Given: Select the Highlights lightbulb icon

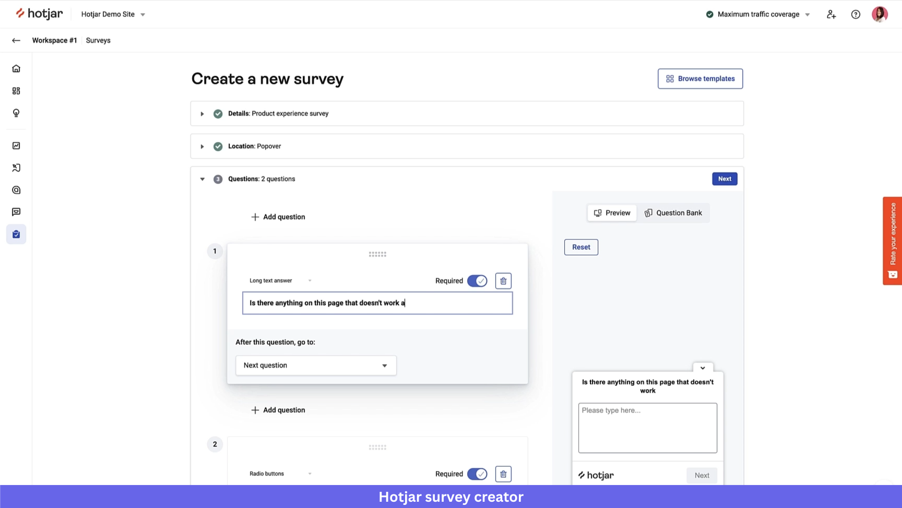Looking at the screenshot, I should 16,113.
